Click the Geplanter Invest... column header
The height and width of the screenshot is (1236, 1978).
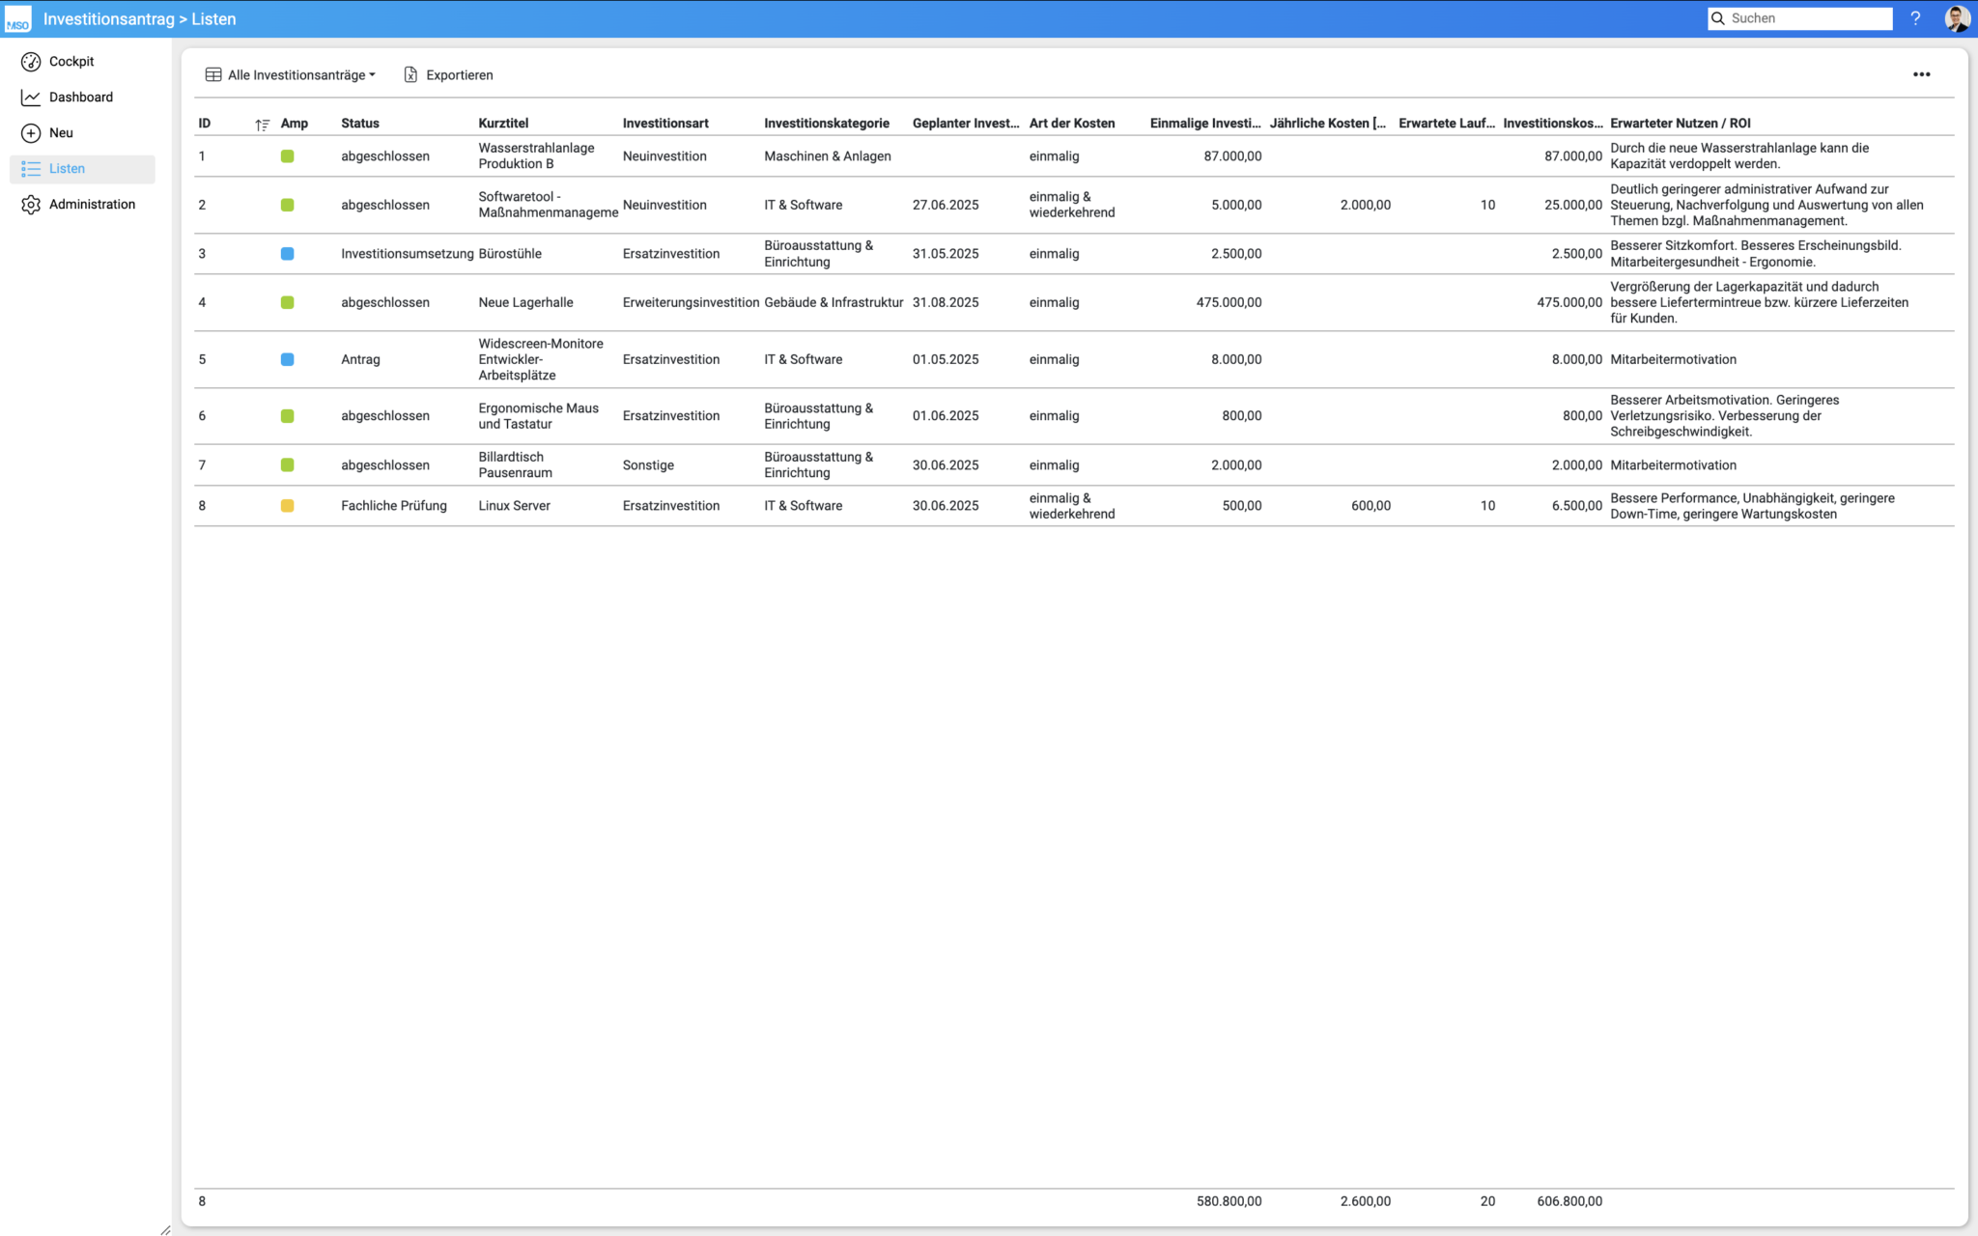(x=966, y=124)
